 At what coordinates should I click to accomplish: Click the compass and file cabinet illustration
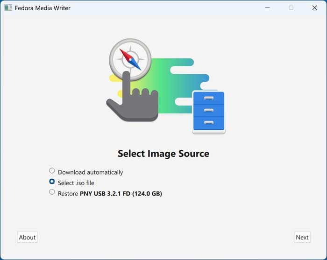click(166, 86)
